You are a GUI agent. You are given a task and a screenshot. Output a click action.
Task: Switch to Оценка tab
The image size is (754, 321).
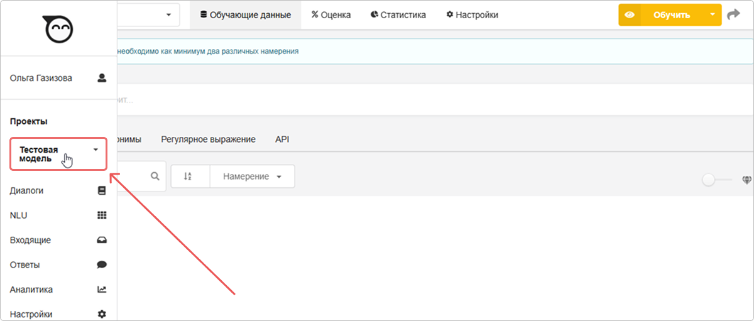pos(331,15)
